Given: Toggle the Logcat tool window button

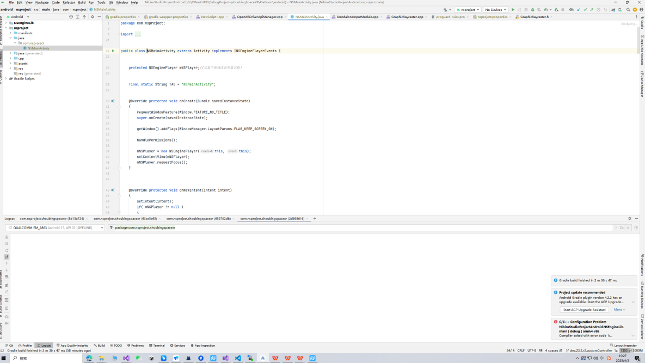Looking at the screenshot, I should click(x=44, y=346).
